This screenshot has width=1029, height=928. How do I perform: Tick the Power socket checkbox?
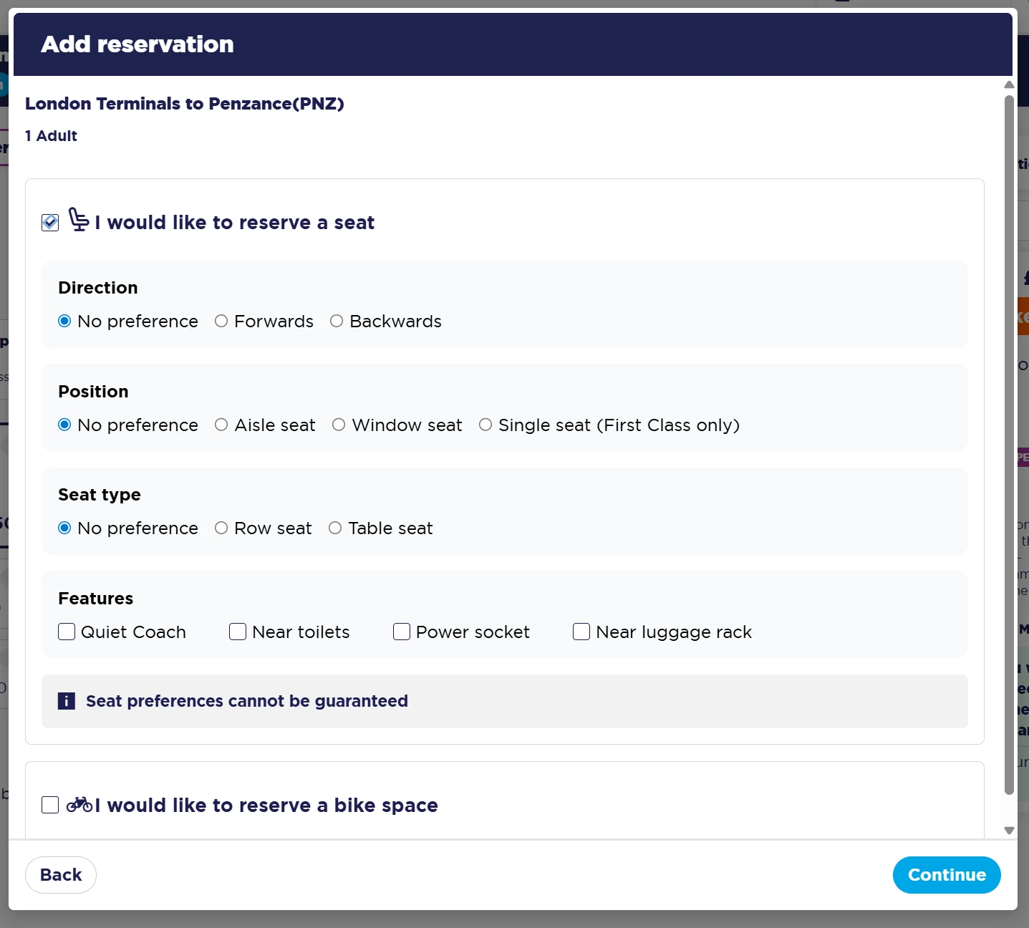[x=402, y=632]
